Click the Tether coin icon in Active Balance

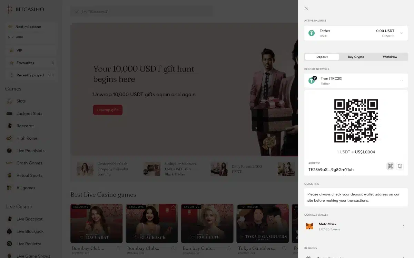pos(312,33)
